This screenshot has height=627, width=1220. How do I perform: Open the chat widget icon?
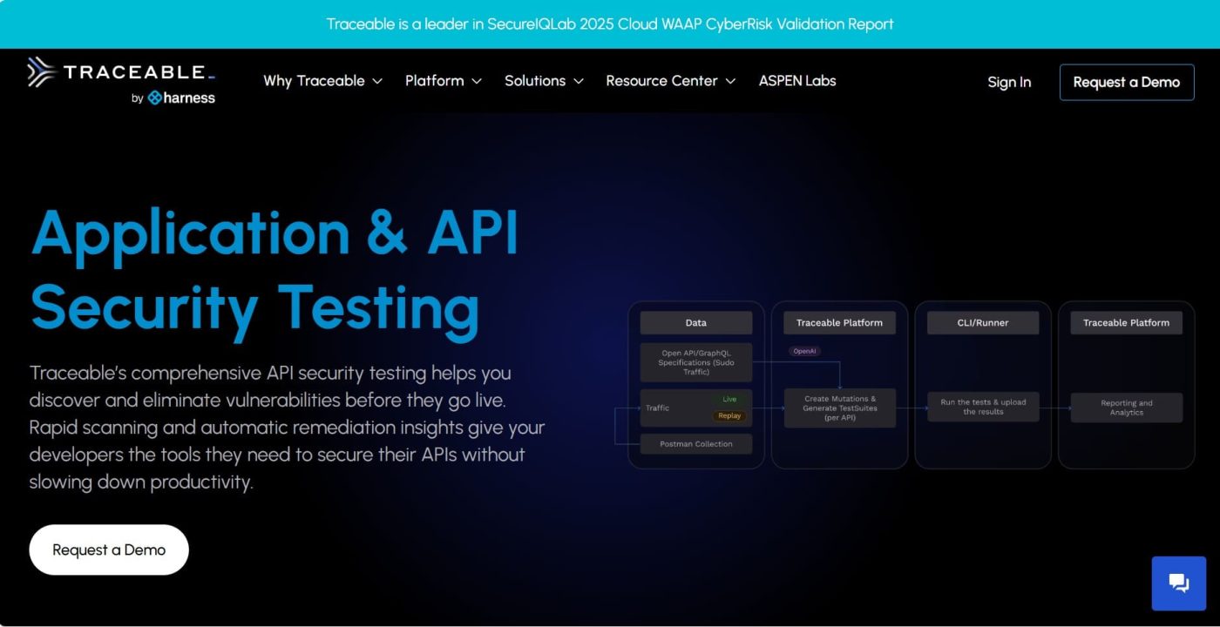pos(1179,583)
